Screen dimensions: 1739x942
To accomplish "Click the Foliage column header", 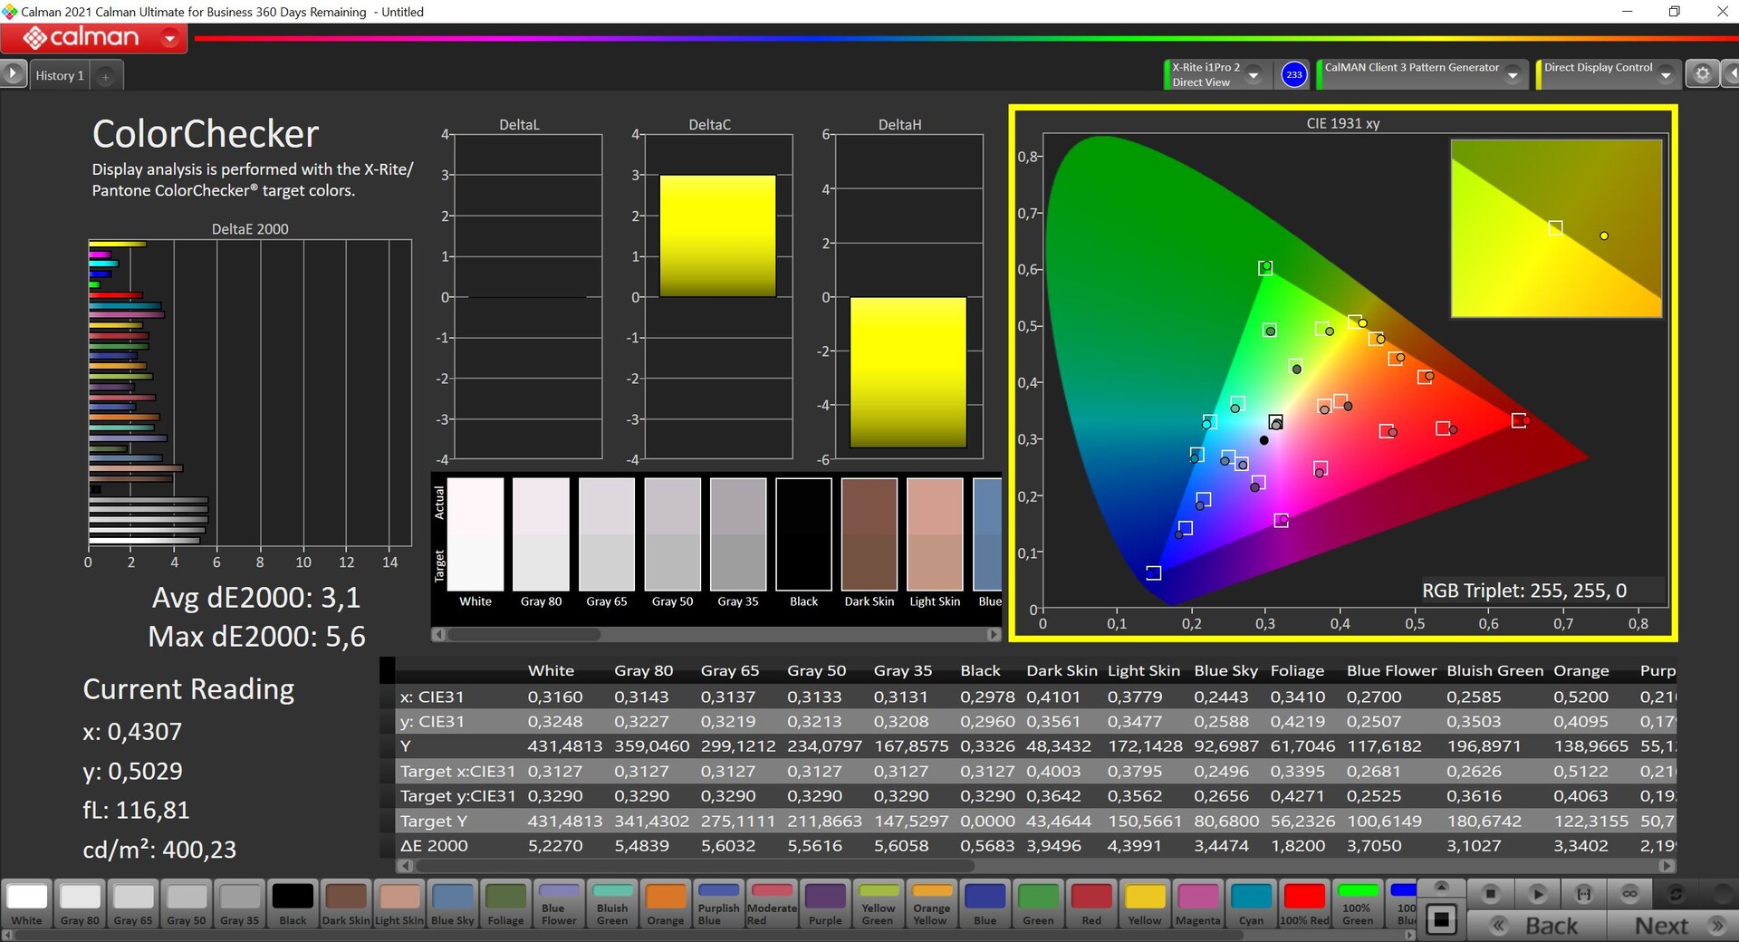I will pyautogui.click(x=1297, y=670).
